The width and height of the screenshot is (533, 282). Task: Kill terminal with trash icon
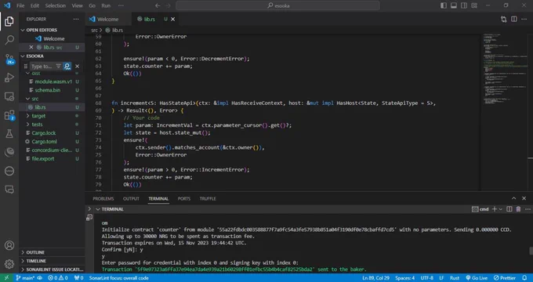tap(518, 209)
